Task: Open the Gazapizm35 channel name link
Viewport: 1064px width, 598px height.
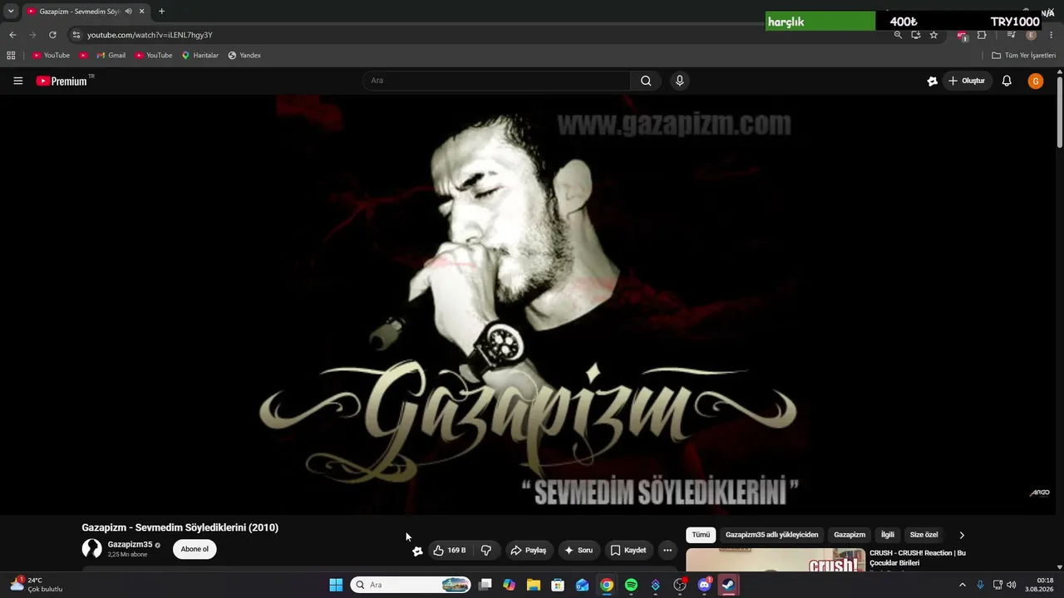Action: [130, 545]
